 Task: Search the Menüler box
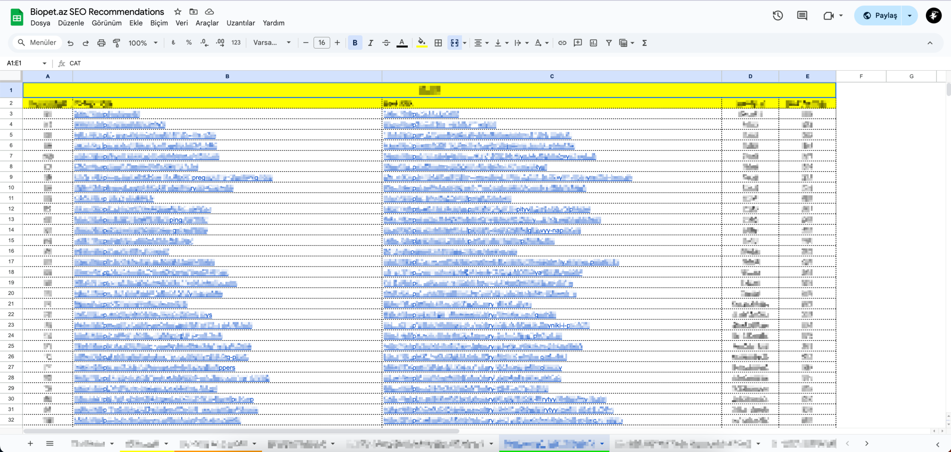click(37, 43)
